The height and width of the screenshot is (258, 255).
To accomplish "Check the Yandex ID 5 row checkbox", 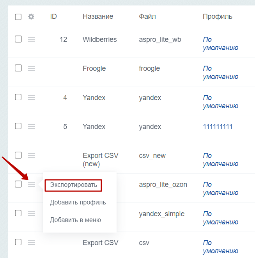I will click(x=18, y=126).
